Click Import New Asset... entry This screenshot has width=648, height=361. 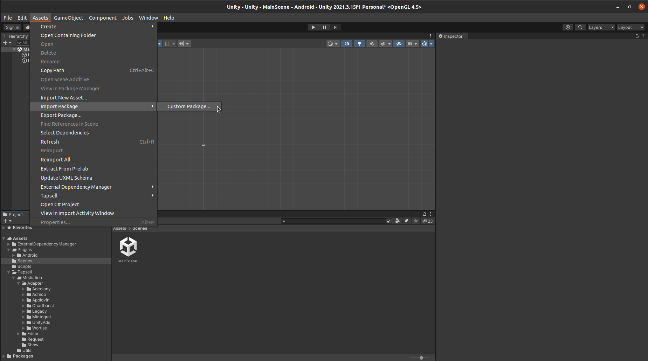click(x=94, y=98)
